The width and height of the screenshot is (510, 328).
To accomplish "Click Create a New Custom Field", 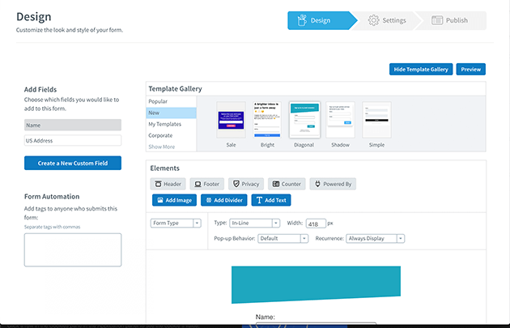I will [72, 163].
